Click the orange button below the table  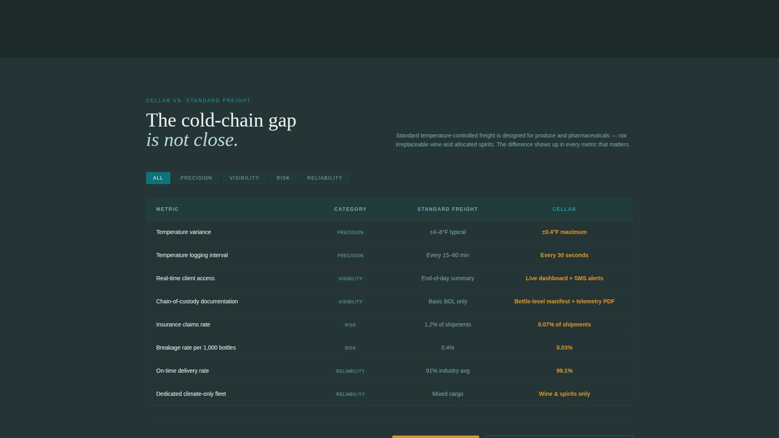click(x=435, y=436)
